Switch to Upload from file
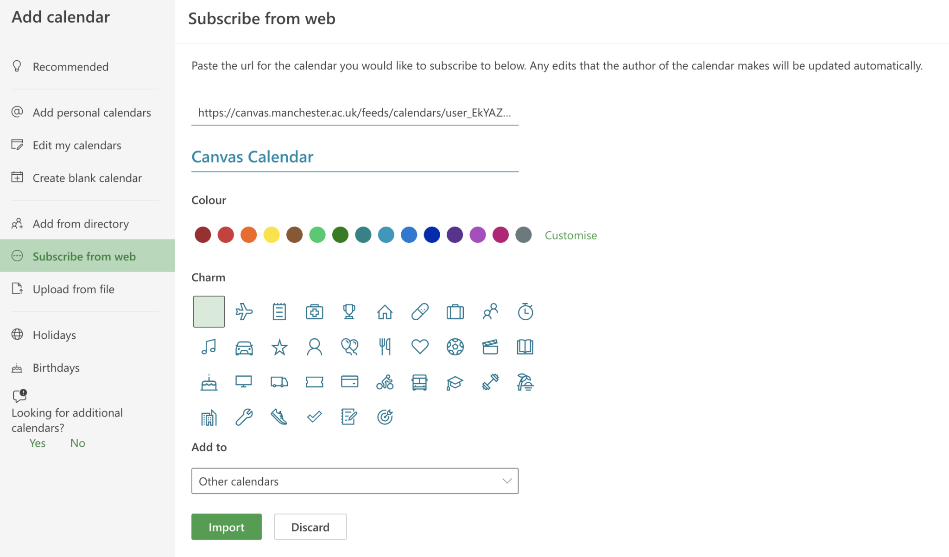 coord(73,289)
